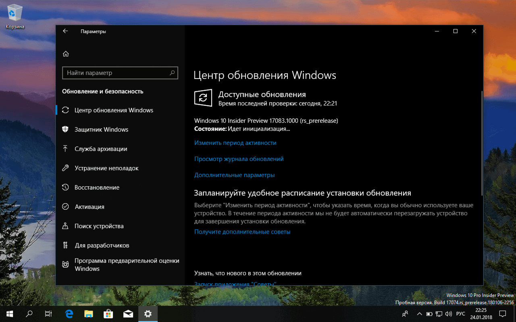The height and width of the screenshot is (322, 516).
Task: Click the Получите дополнительные советы link
Action: (242, 232)
